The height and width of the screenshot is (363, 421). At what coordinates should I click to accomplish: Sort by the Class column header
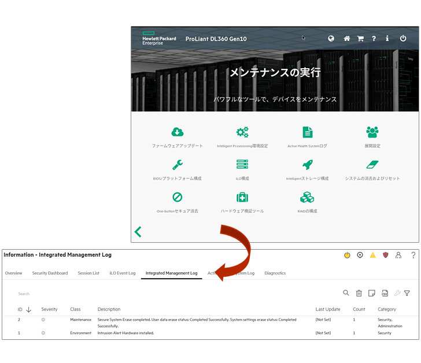75,309
